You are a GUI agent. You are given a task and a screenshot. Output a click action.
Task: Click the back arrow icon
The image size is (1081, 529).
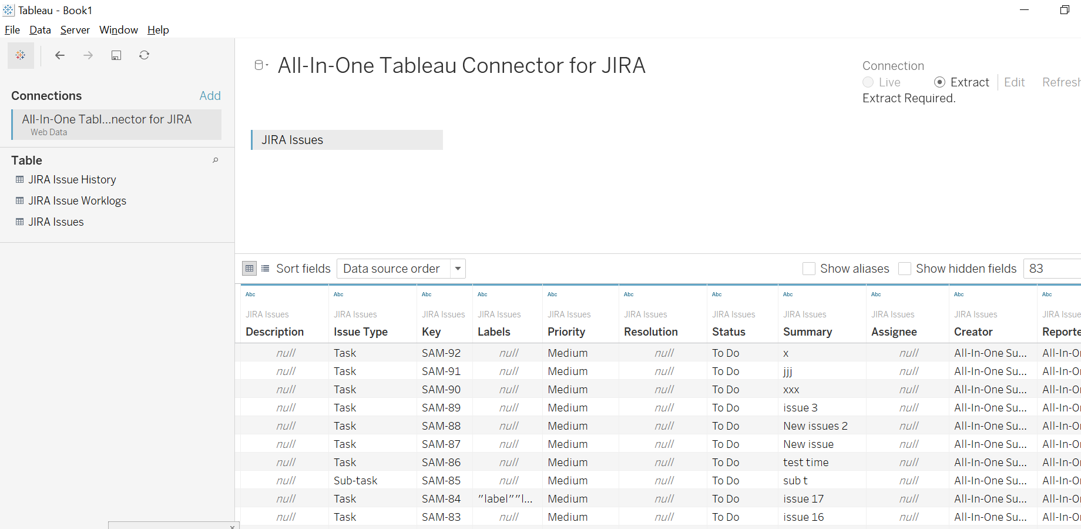pos(59,55)
